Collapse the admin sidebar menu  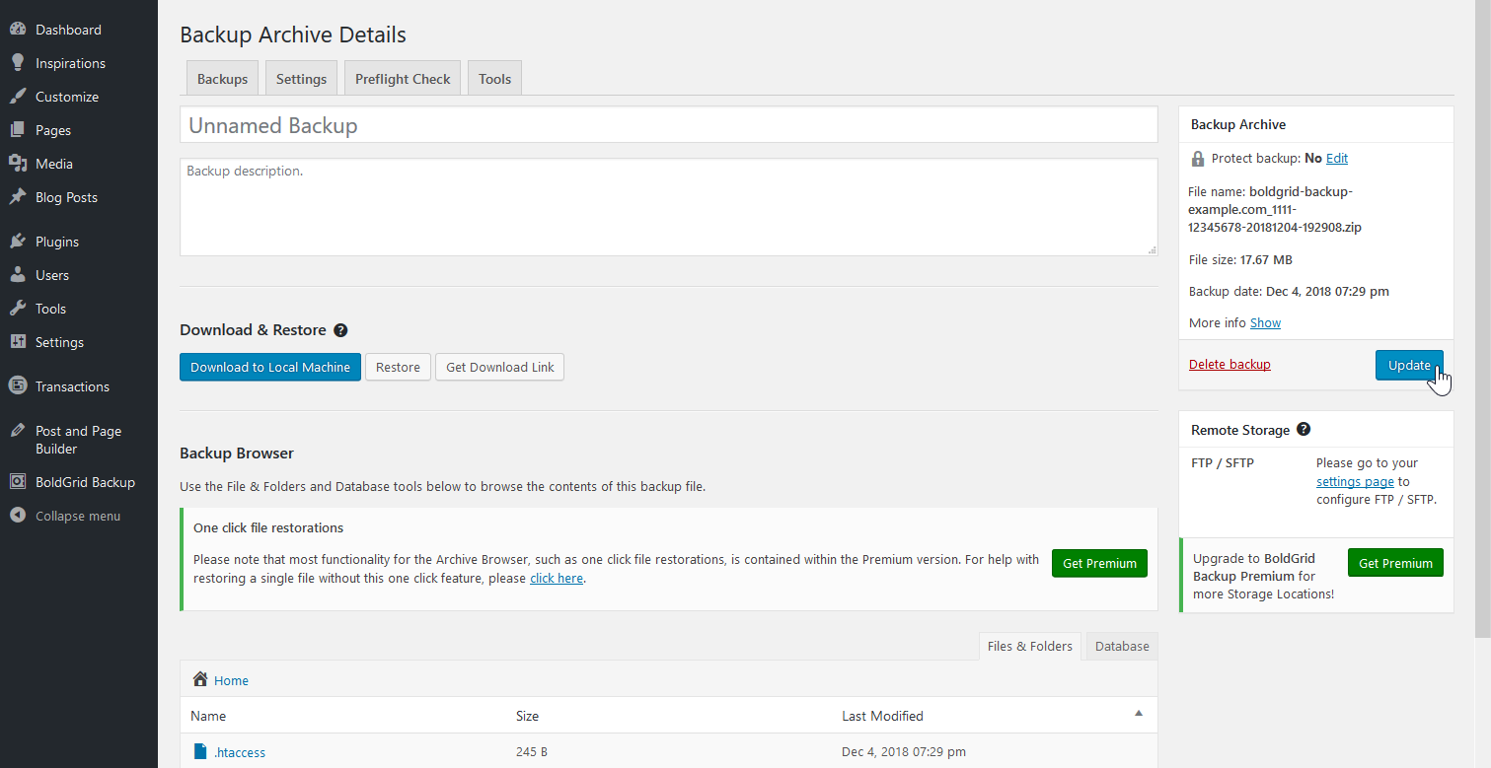[x=78, y=516]
